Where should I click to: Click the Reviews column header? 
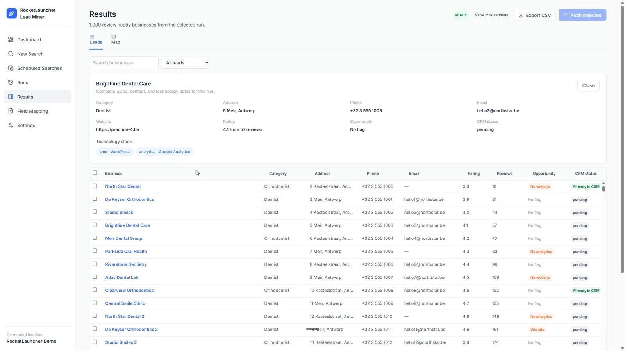[x=505, y=174]
